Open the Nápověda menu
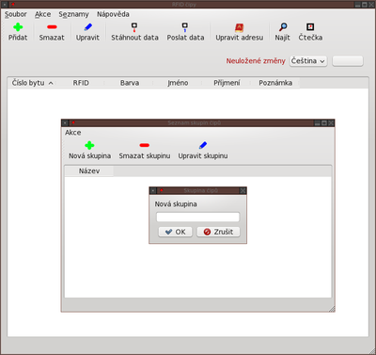Image resolution: width=376 pixels, height=355 pixels. (x=113, y=14)
